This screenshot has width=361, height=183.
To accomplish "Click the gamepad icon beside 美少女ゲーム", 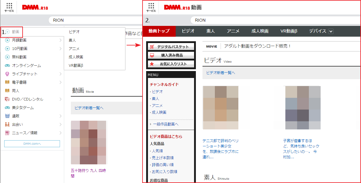I will 7,107.
